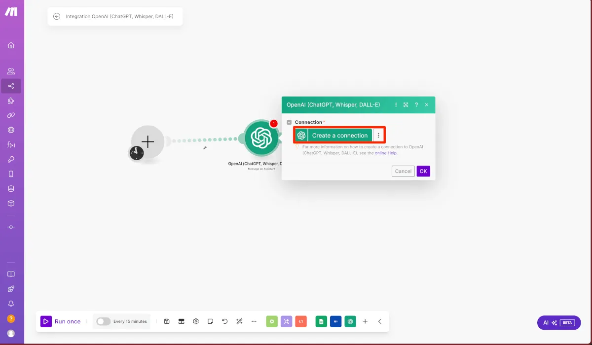The height and width of the screenshot is (345, 592).
Task: Add a trigger module with big plus circle
Action: (148, 142)
